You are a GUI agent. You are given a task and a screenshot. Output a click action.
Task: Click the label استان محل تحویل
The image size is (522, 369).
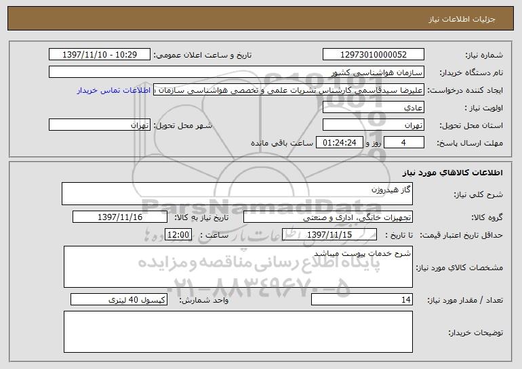click(471, 125)
